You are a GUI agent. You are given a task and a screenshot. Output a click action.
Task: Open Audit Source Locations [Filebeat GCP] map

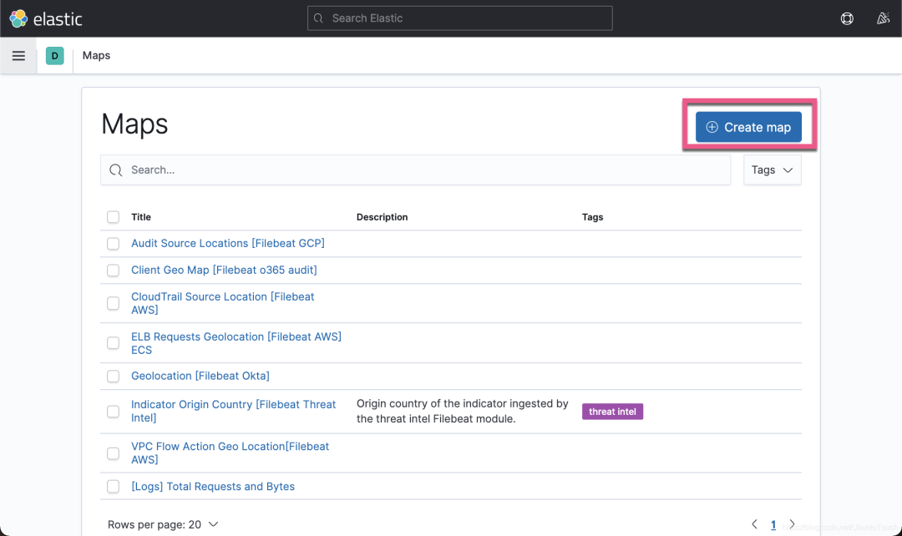click(228, 243)
